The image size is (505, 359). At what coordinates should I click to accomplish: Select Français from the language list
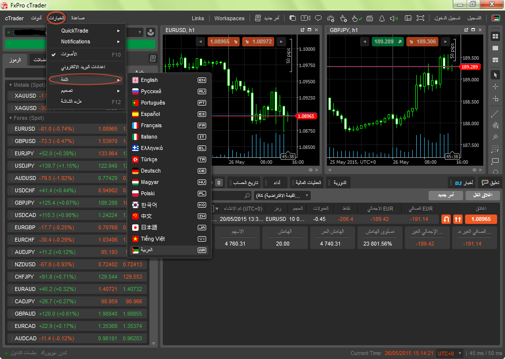170,126
